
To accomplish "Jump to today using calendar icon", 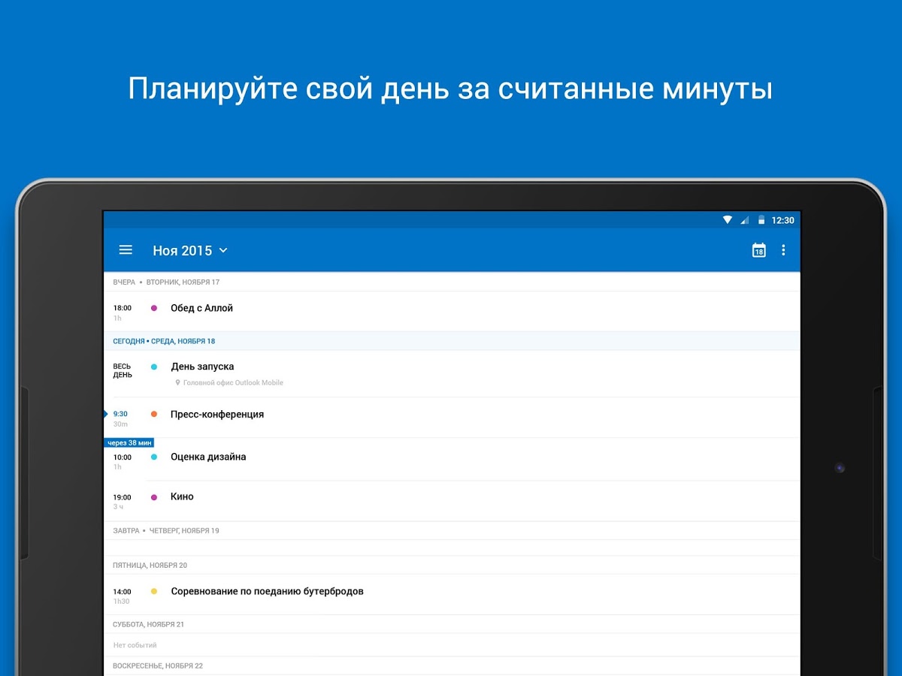I will (x=758, y=250).
